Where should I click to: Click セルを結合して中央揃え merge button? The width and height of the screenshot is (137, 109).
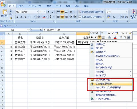click(x=90, y=17)
